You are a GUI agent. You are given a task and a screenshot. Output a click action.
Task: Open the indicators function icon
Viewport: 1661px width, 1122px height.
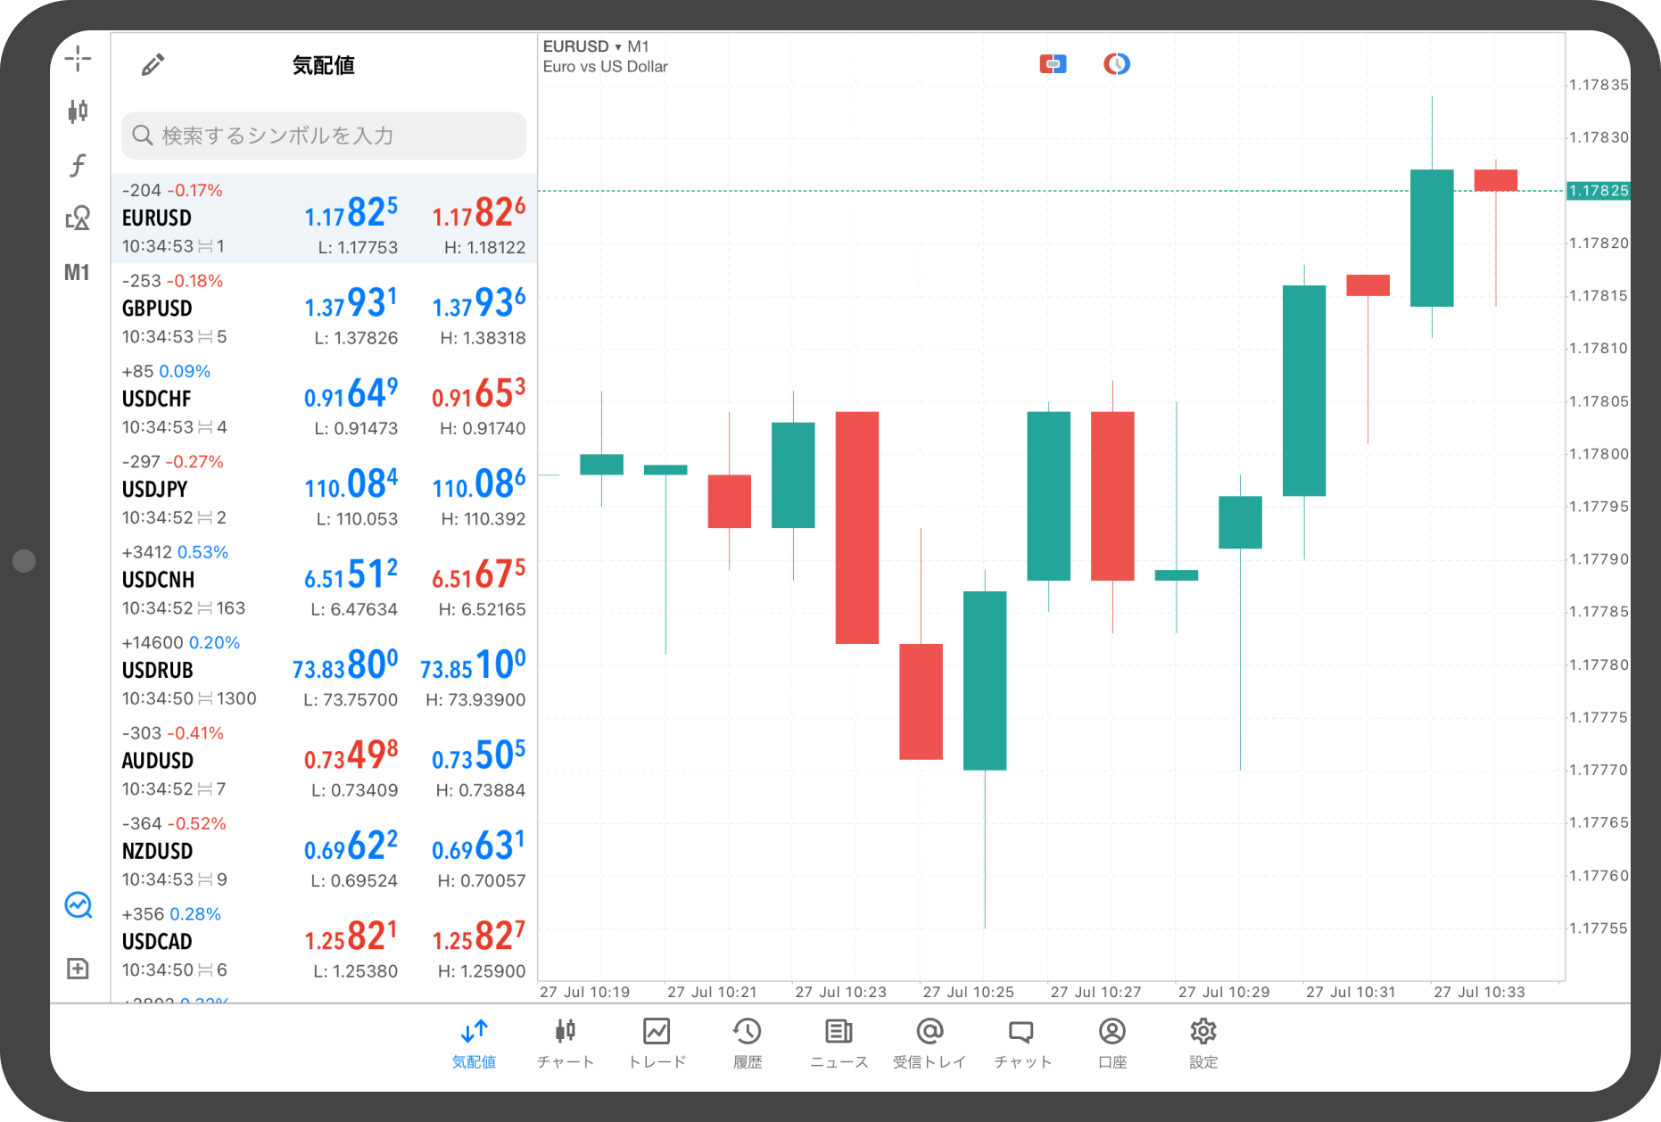coord(78,165)
